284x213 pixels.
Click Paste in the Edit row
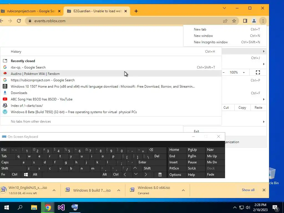click(258, 108)
